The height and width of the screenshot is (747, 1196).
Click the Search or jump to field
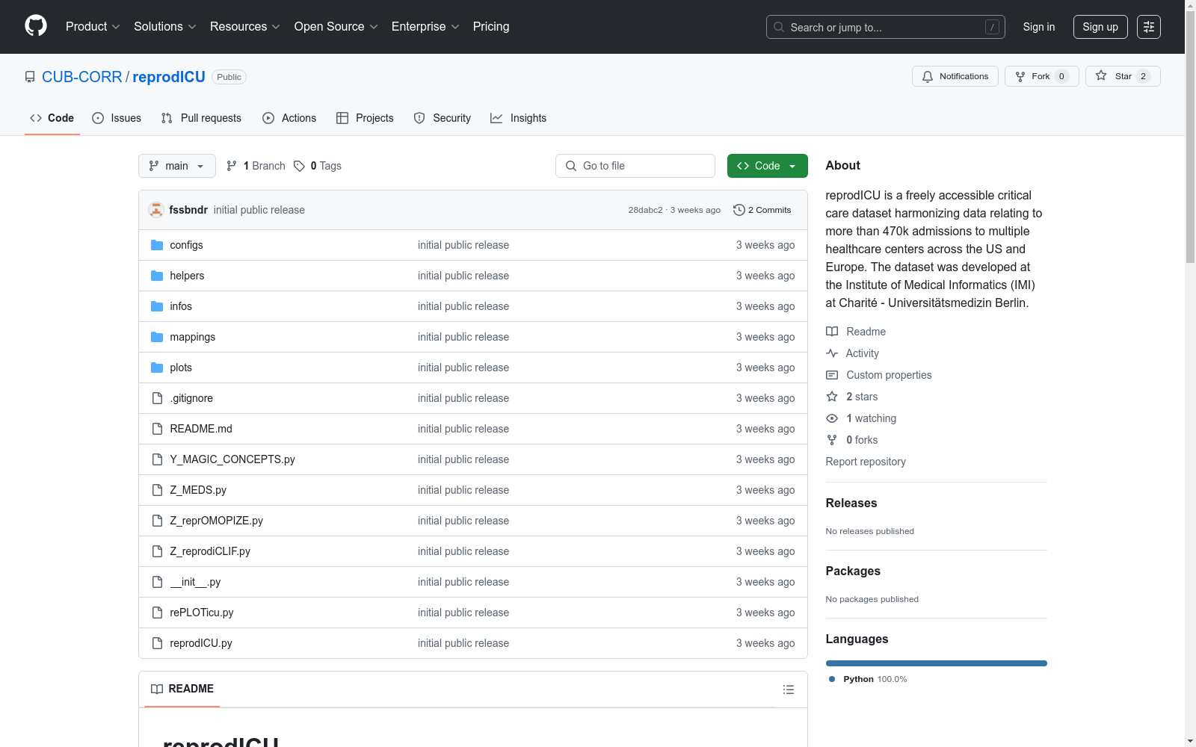(886, 27)
